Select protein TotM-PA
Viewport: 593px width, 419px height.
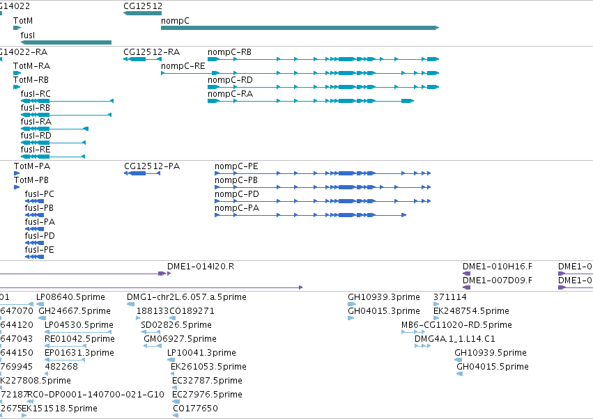pyautogui.click(x=17, y=173)
